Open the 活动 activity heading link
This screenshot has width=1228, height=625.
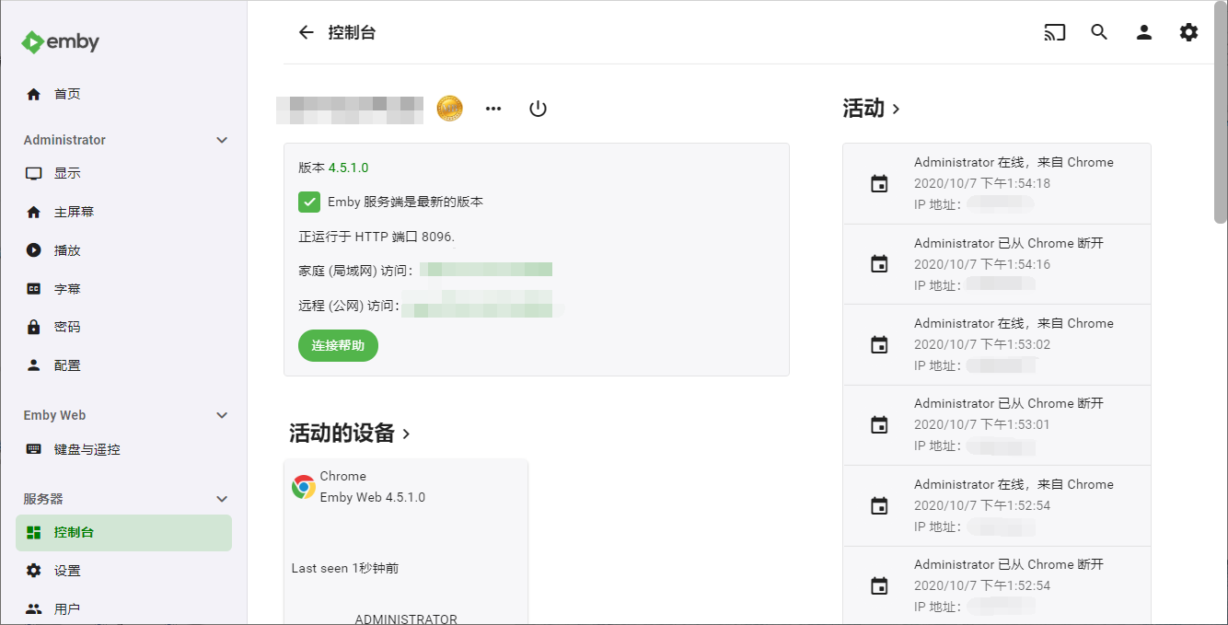point(871,109)
